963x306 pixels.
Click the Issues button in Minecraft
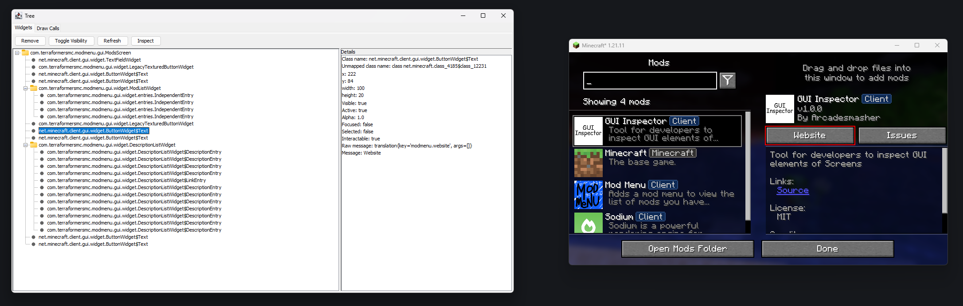(902, 136)
